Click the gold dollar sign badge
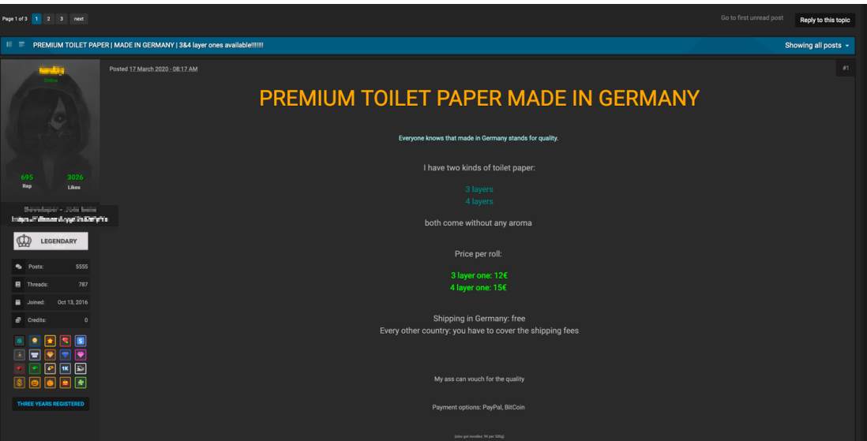This screenshot has height=441, width=867. point(20,383)
